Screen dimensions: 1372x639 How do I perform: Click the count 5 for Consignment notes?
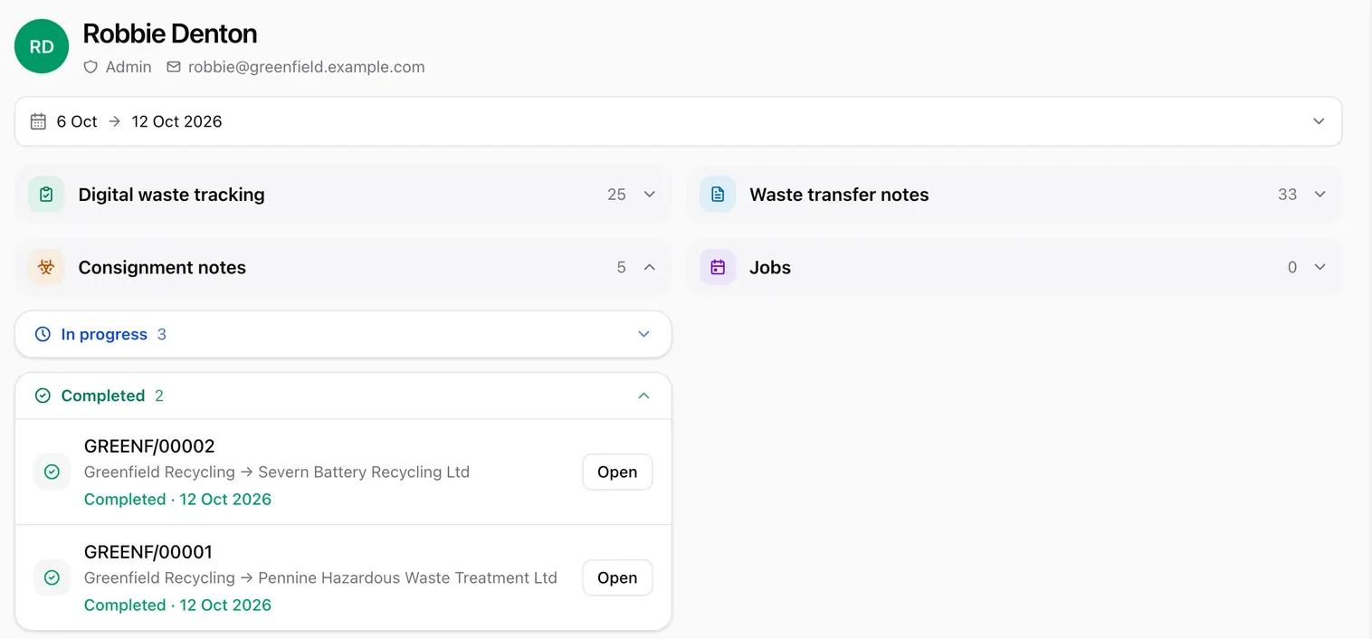click(x=621, y=268)
